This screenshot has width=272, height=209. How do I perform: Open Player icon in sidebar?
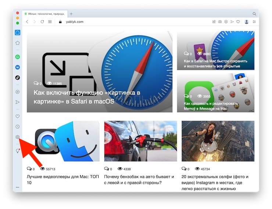[18, 92]
